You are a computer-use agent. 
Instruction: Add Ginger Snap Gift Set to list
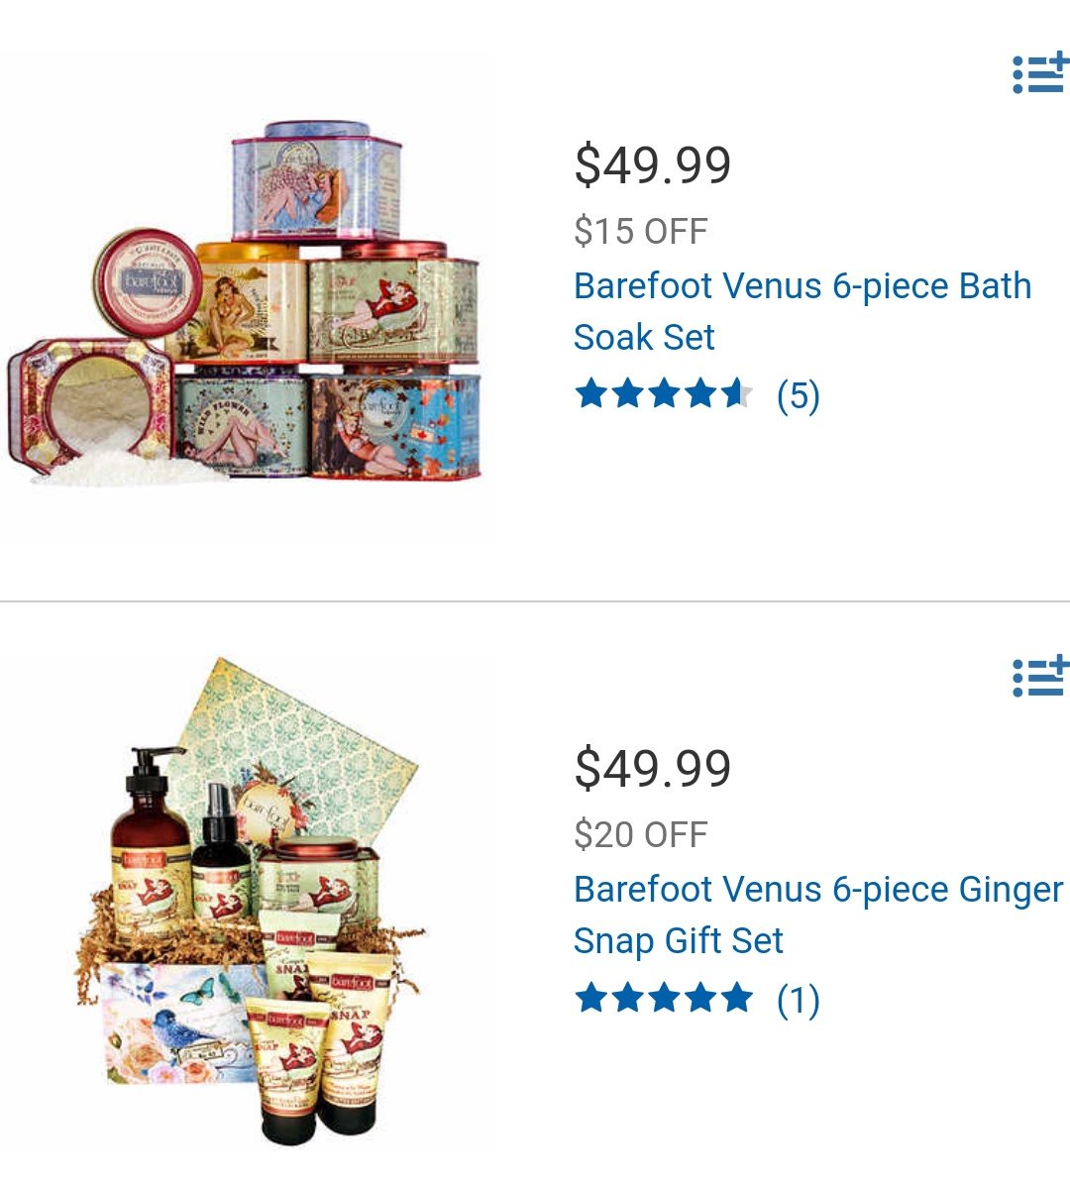pos(1040,676)
